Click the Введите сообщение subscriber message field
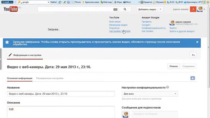Screen dimensions: 210x118 [155, 114]
